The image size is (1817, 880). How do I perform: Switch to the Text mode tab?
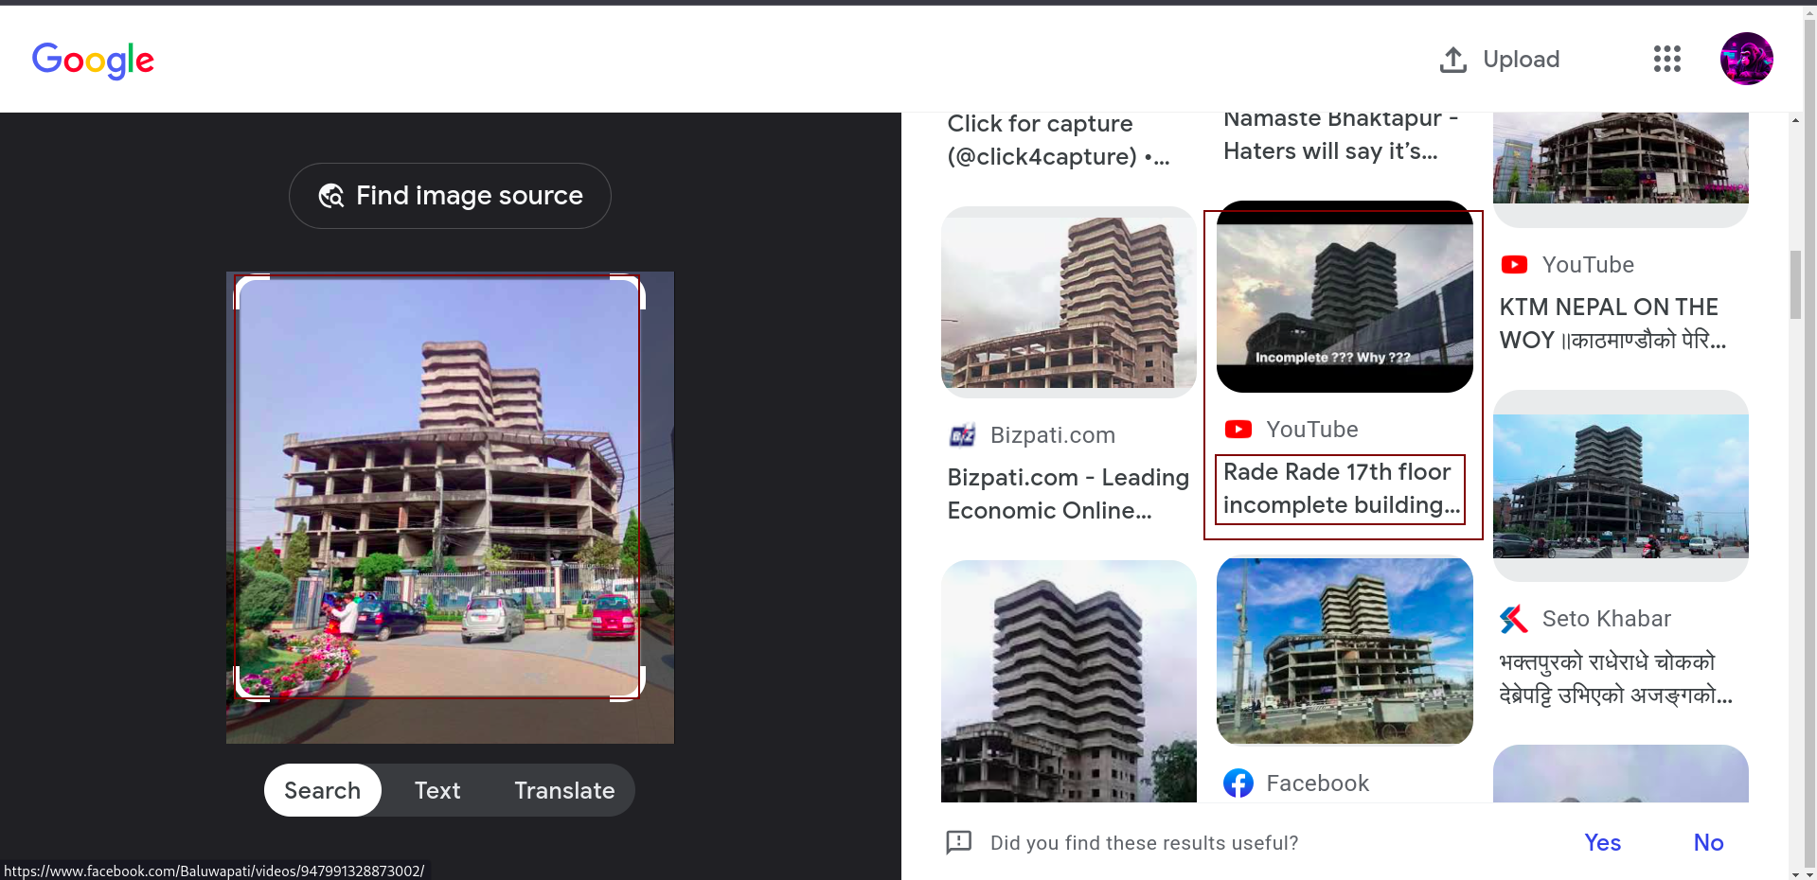click(436, 790)
